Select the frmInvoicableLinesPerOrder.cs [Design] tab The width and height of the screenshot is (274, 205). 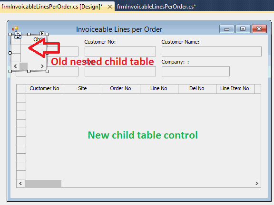point(52,7)
